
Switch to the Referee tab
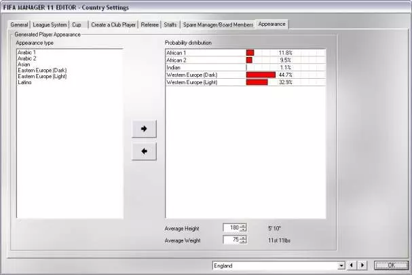[149, 24]
